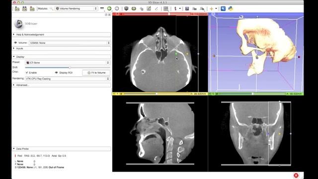Toggle the crosshair toolbar icon
The image size is (318, 179).
click(x=211, y=8)
